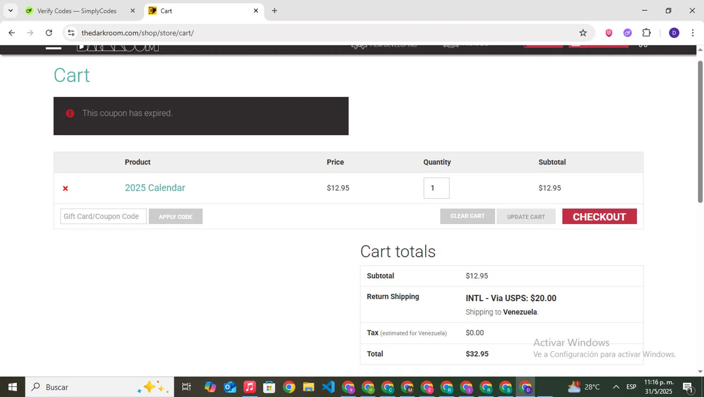Open the ESP language indicator

click(631, 387)
